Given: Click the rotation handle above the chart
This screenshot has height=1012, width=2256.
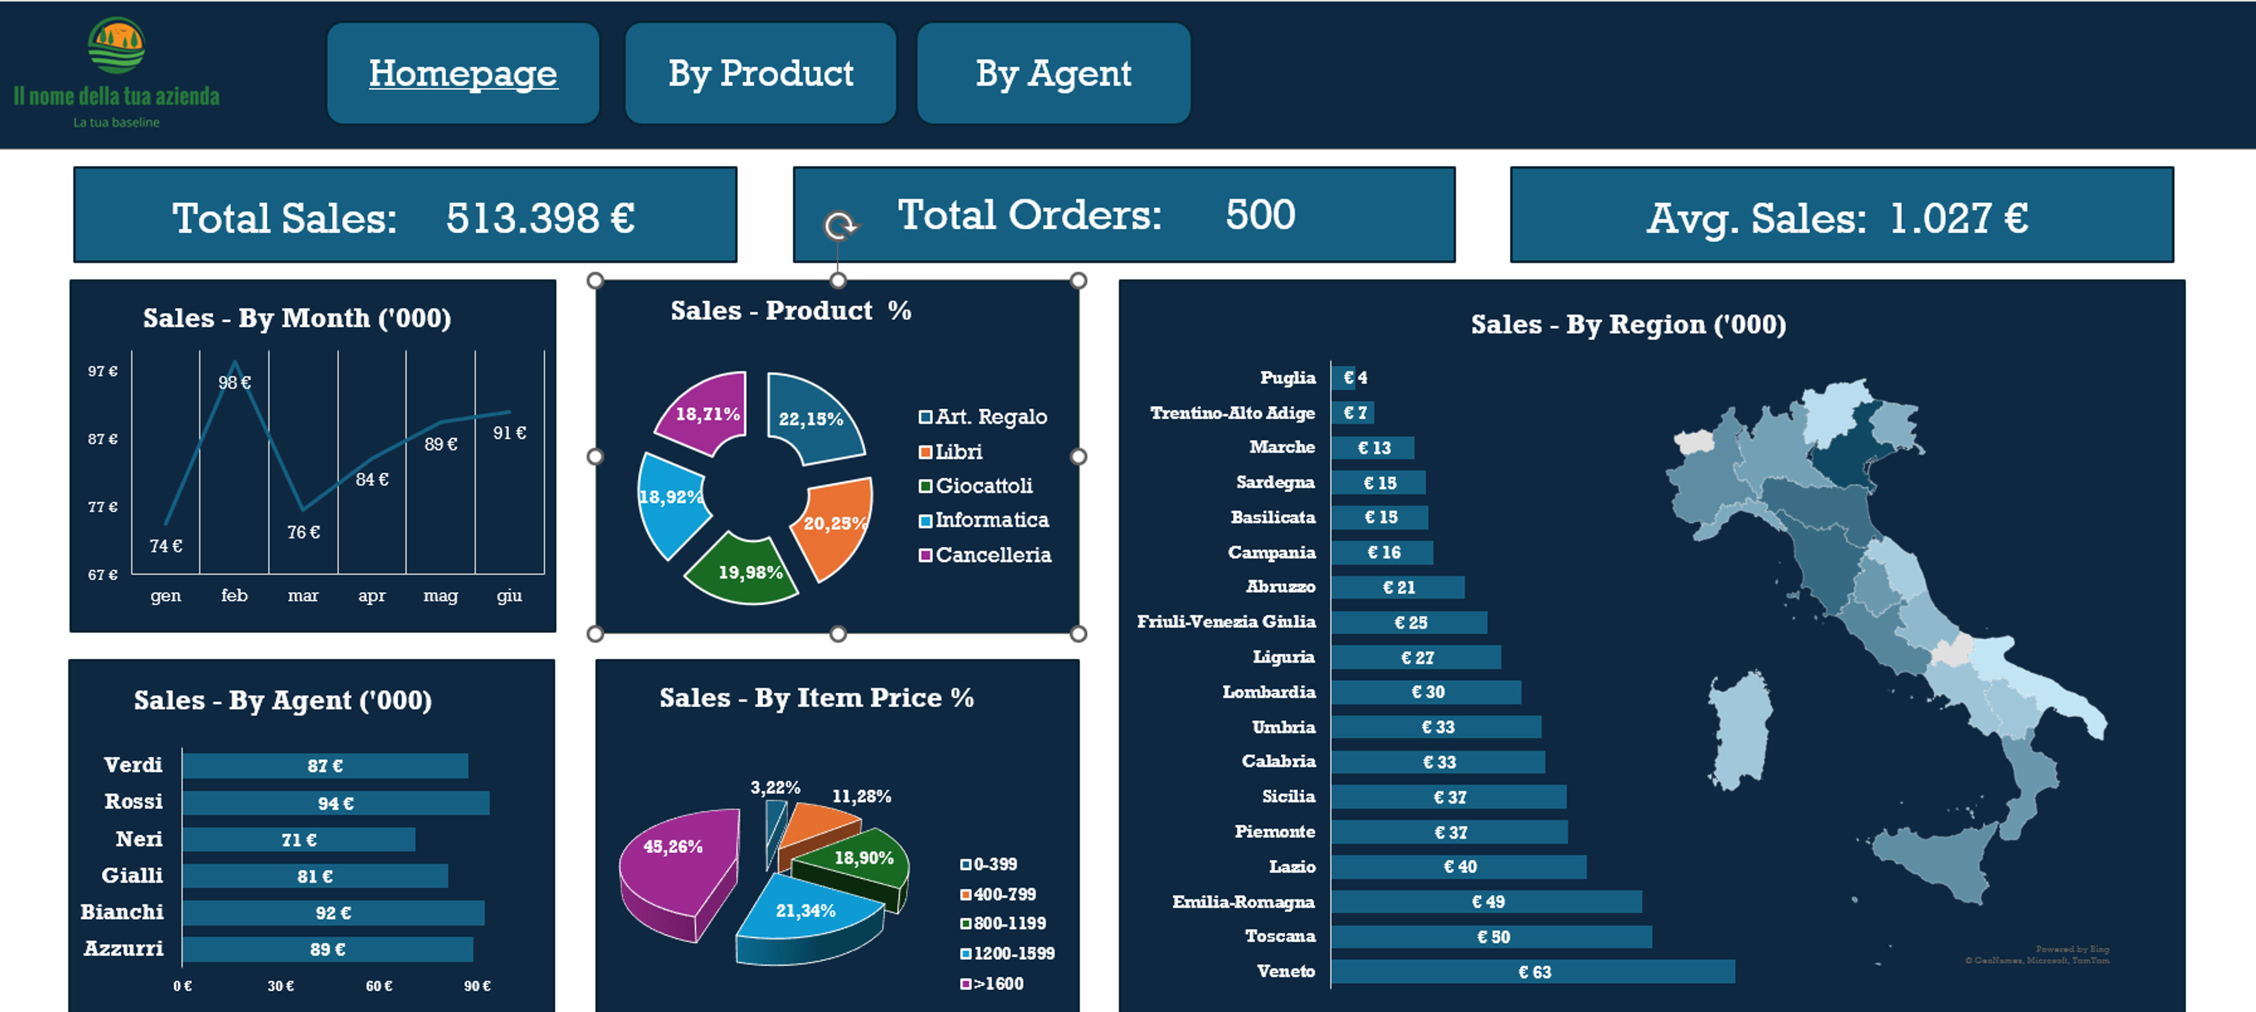Looking at the screenshot, I should coord(840,225).
